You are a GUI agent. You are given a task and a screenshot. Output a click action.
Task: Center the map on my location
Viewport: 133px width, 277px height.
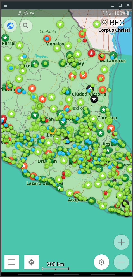coord(101,262)
